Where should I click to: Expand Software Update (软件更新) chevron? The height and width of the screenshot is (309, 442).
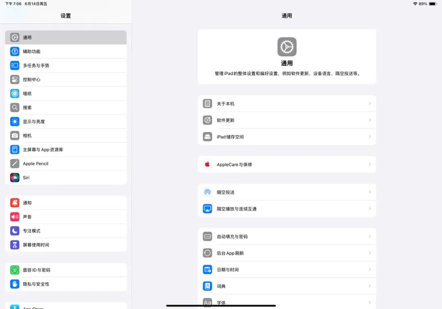(x=370, y=120)
